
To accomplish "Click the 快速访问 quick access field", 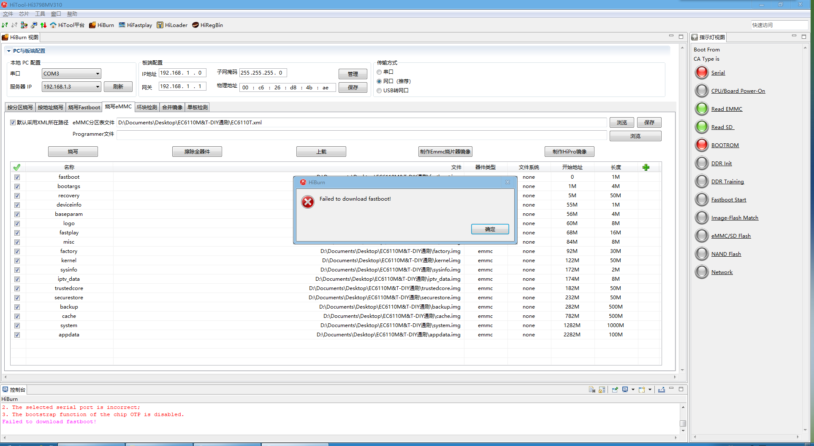I will point(779,25).
